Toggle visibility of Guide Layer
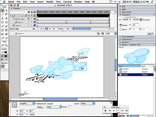The height and width of the screenshot is (117, 156). [x=29, y=19]
